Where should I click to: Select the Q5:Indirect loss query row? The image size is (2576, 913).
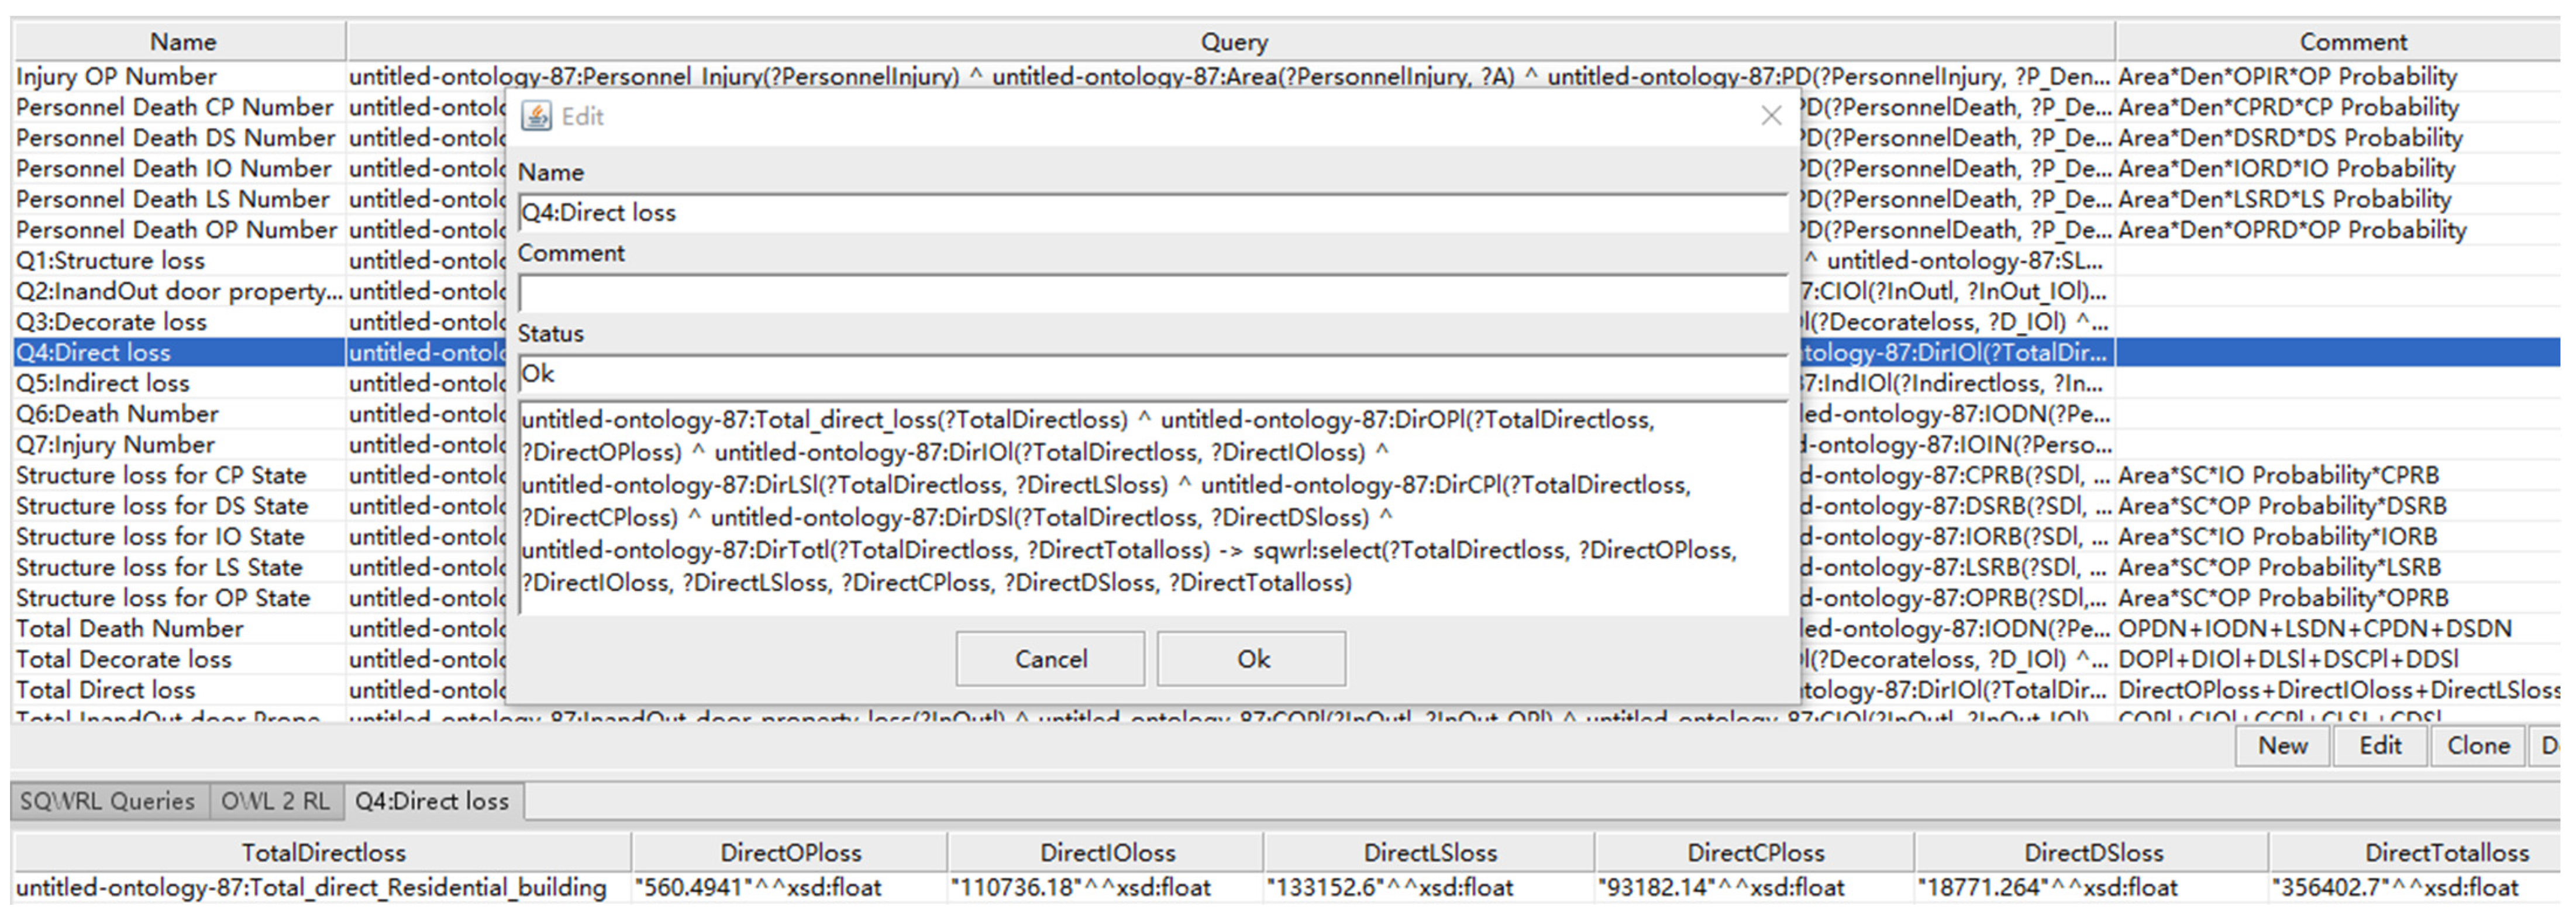click(x=102, y=383)
